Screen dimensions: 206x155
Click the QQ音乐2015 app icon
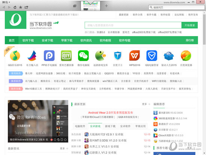coord(15,56)
